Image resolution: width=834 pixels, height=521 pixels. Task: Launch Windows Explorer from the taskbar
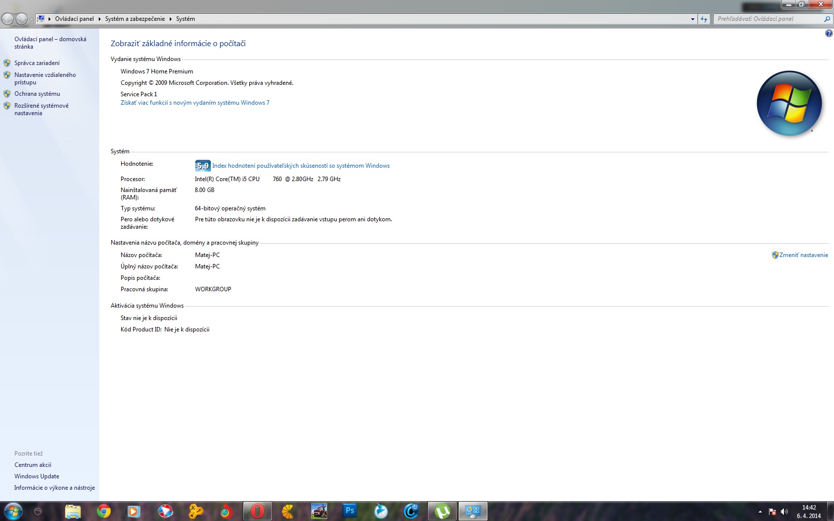[x=73, y=511]
